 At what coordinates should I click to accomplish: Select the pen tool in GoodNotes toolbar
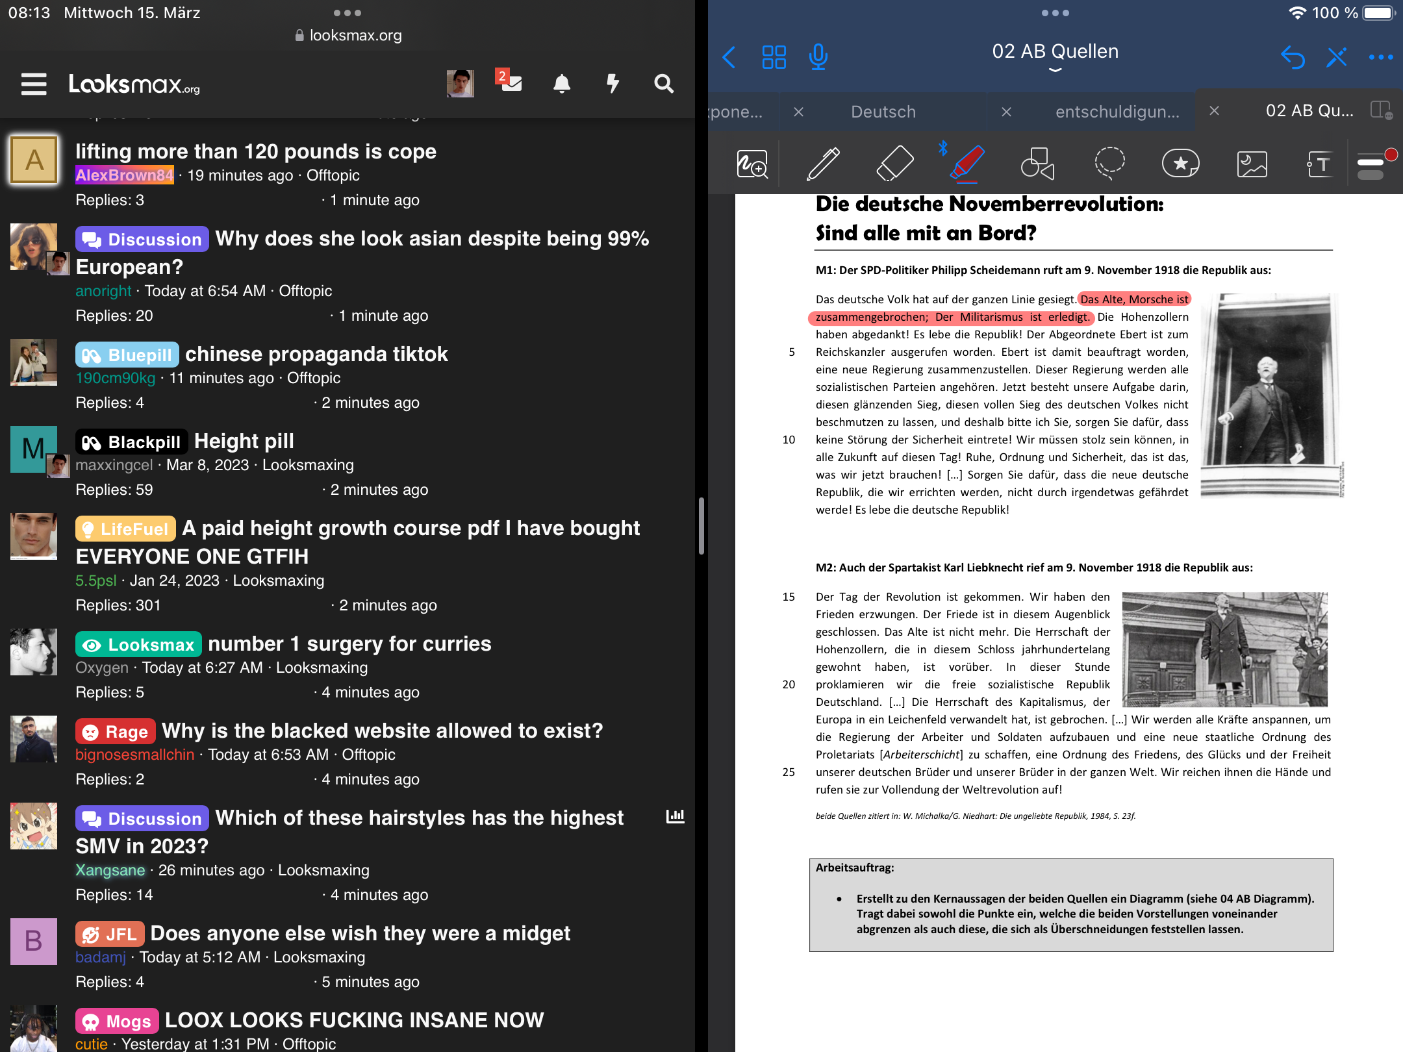[823, 163]
